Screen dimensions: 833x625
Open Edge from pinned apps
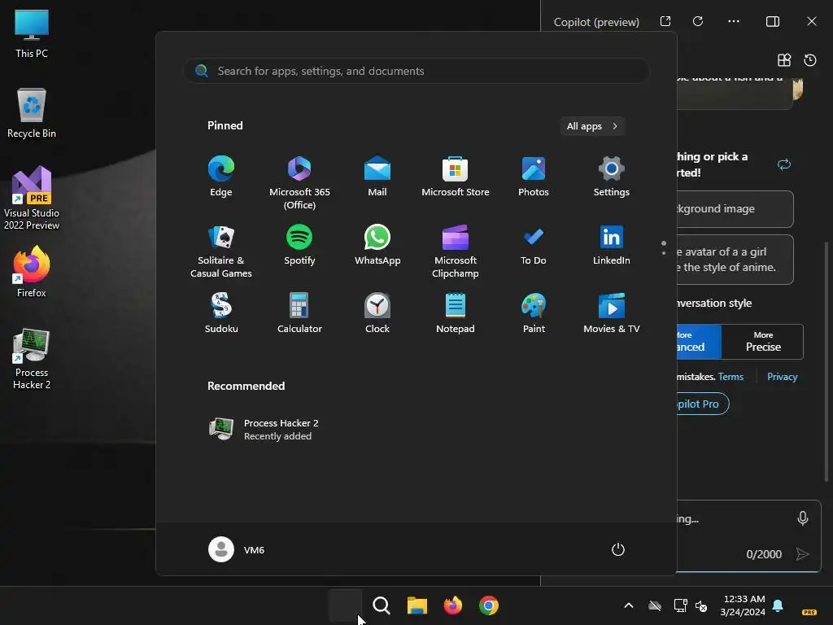click(221, 177)
